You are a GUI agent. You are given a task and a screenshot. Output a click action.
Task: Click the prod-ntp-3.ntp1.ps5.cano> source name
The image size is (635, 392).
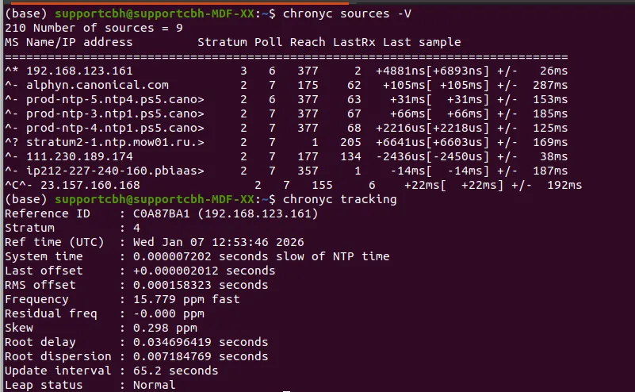coord(115,113)
